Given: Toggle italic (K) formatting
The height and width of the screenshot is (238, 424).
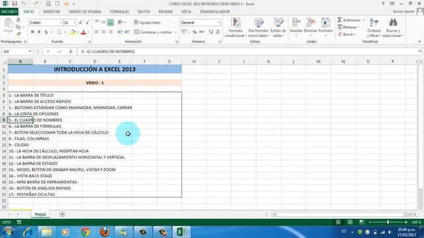Looking at the screenshot, I should 39,32.
